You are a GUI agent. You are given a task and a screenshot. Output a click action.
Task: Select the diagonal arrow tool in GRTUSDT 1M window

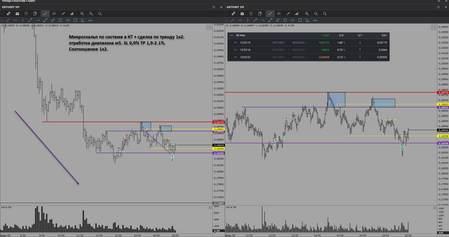point(255,20)
